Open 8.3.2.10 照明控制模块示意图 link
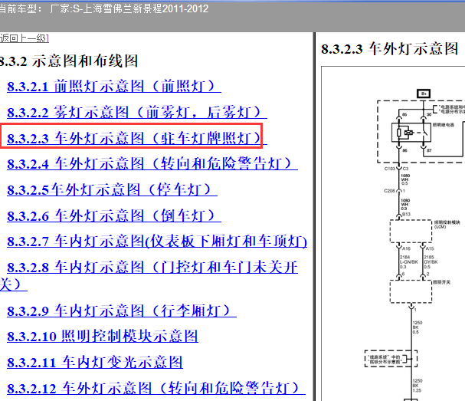 coord(103,337)
